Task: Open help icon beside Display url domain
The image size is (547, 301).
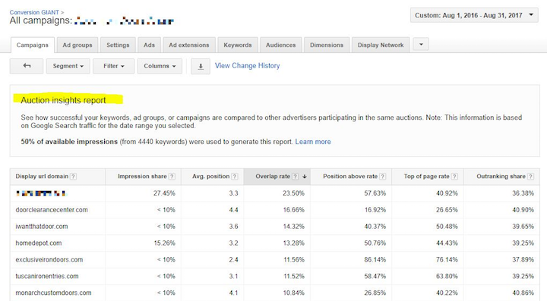Action: pos(73,177)
